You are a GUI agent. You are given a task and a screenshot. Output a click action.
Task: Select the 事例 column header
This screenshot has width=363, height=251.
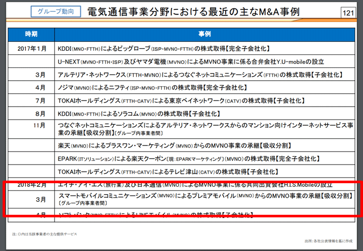pos(205,34)
